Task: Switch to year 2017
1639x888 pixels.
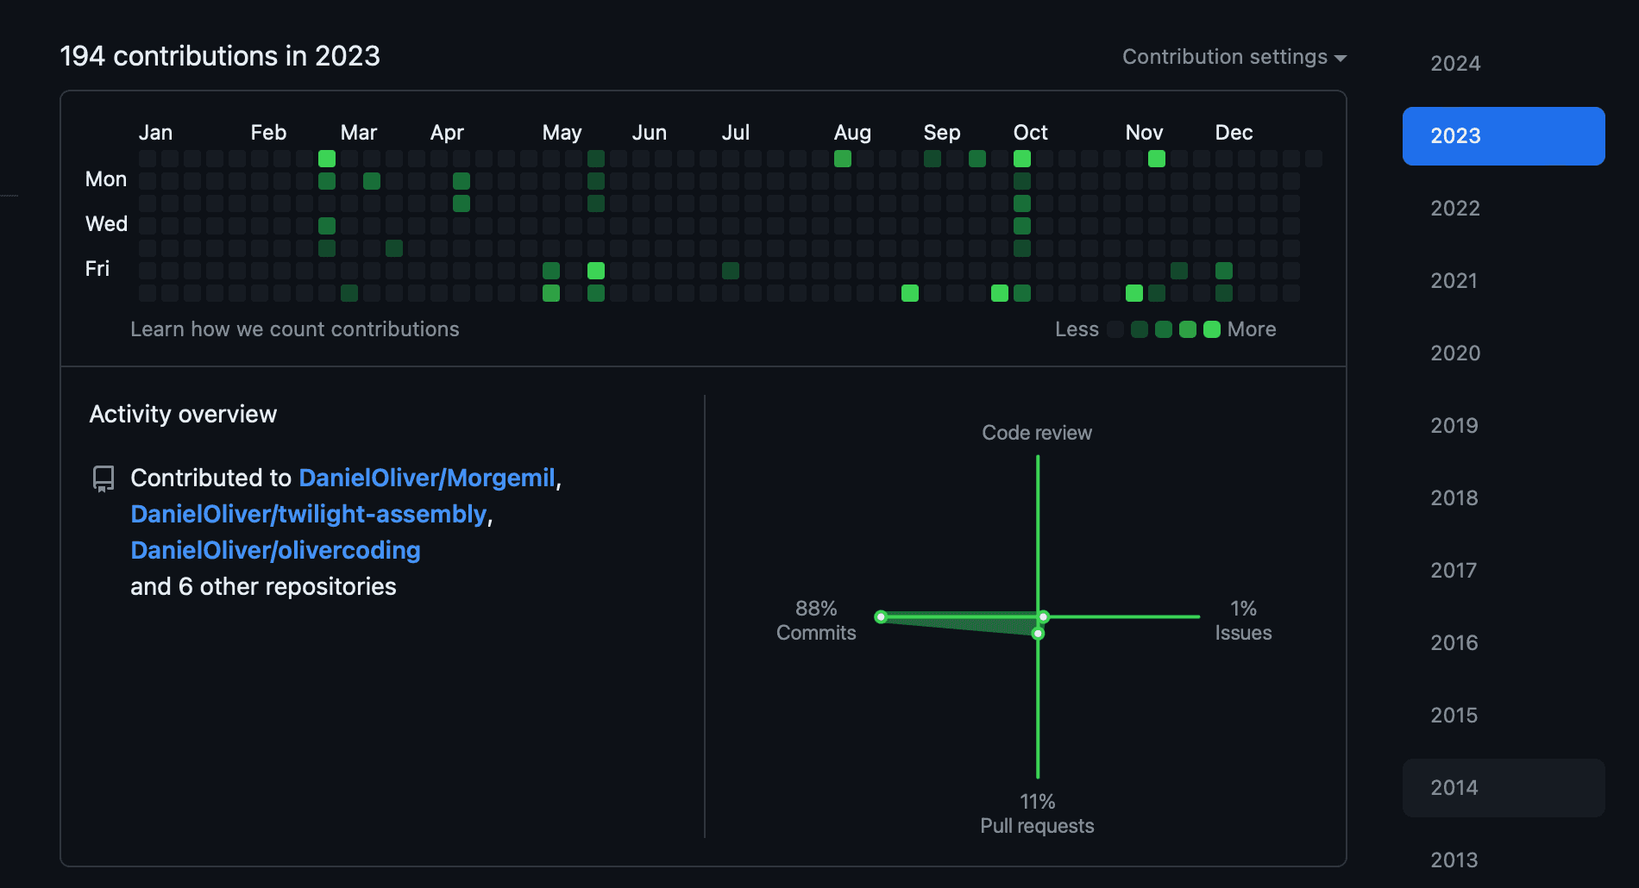Action: pyautogui.click(x=1504, y=571)
